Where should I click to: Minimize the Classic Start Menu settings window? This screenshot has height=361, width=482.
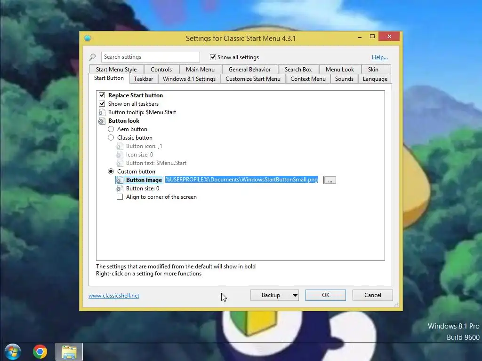click(359, 37)
